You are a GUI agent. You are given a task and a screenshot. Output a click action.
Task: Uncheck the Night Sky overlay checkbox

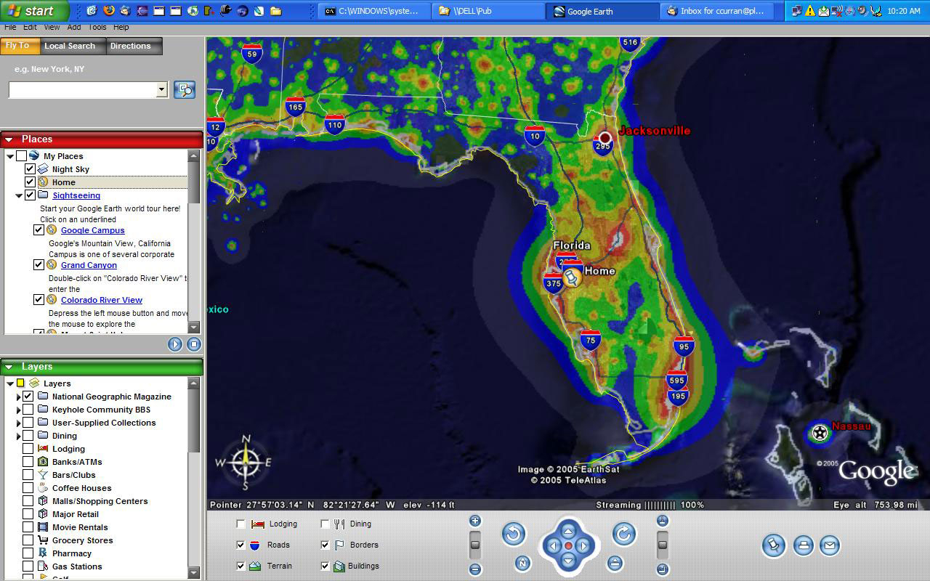click(30, 169)
